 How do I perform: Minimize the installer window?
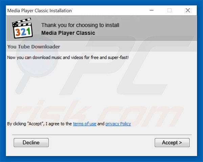(x=152, y=10)
